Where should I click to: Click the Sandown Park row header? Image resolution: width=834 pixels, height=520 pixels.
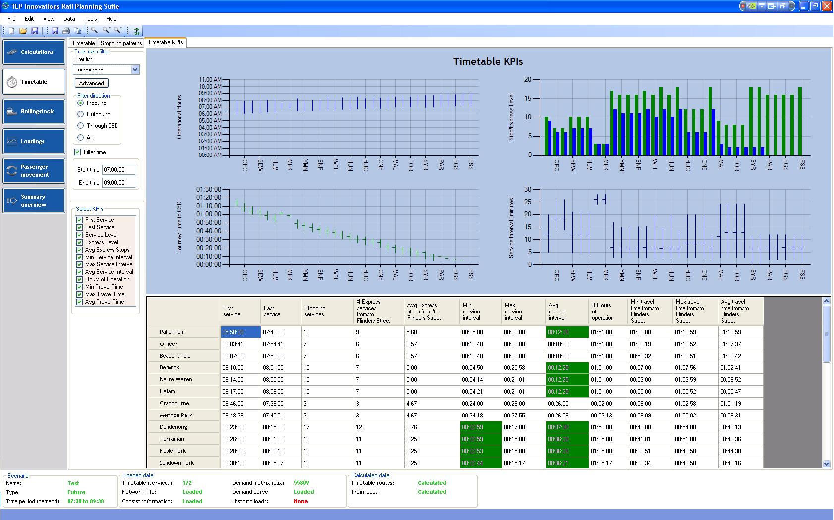coord(184,463)
